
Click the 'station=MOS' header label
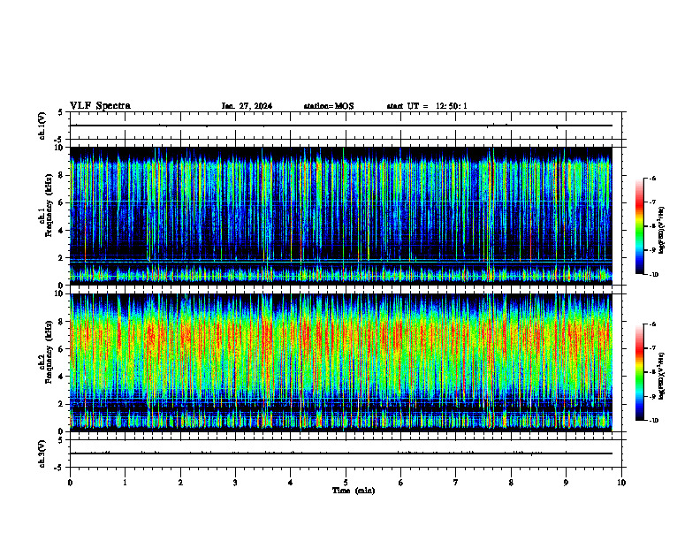coord(329,106)
